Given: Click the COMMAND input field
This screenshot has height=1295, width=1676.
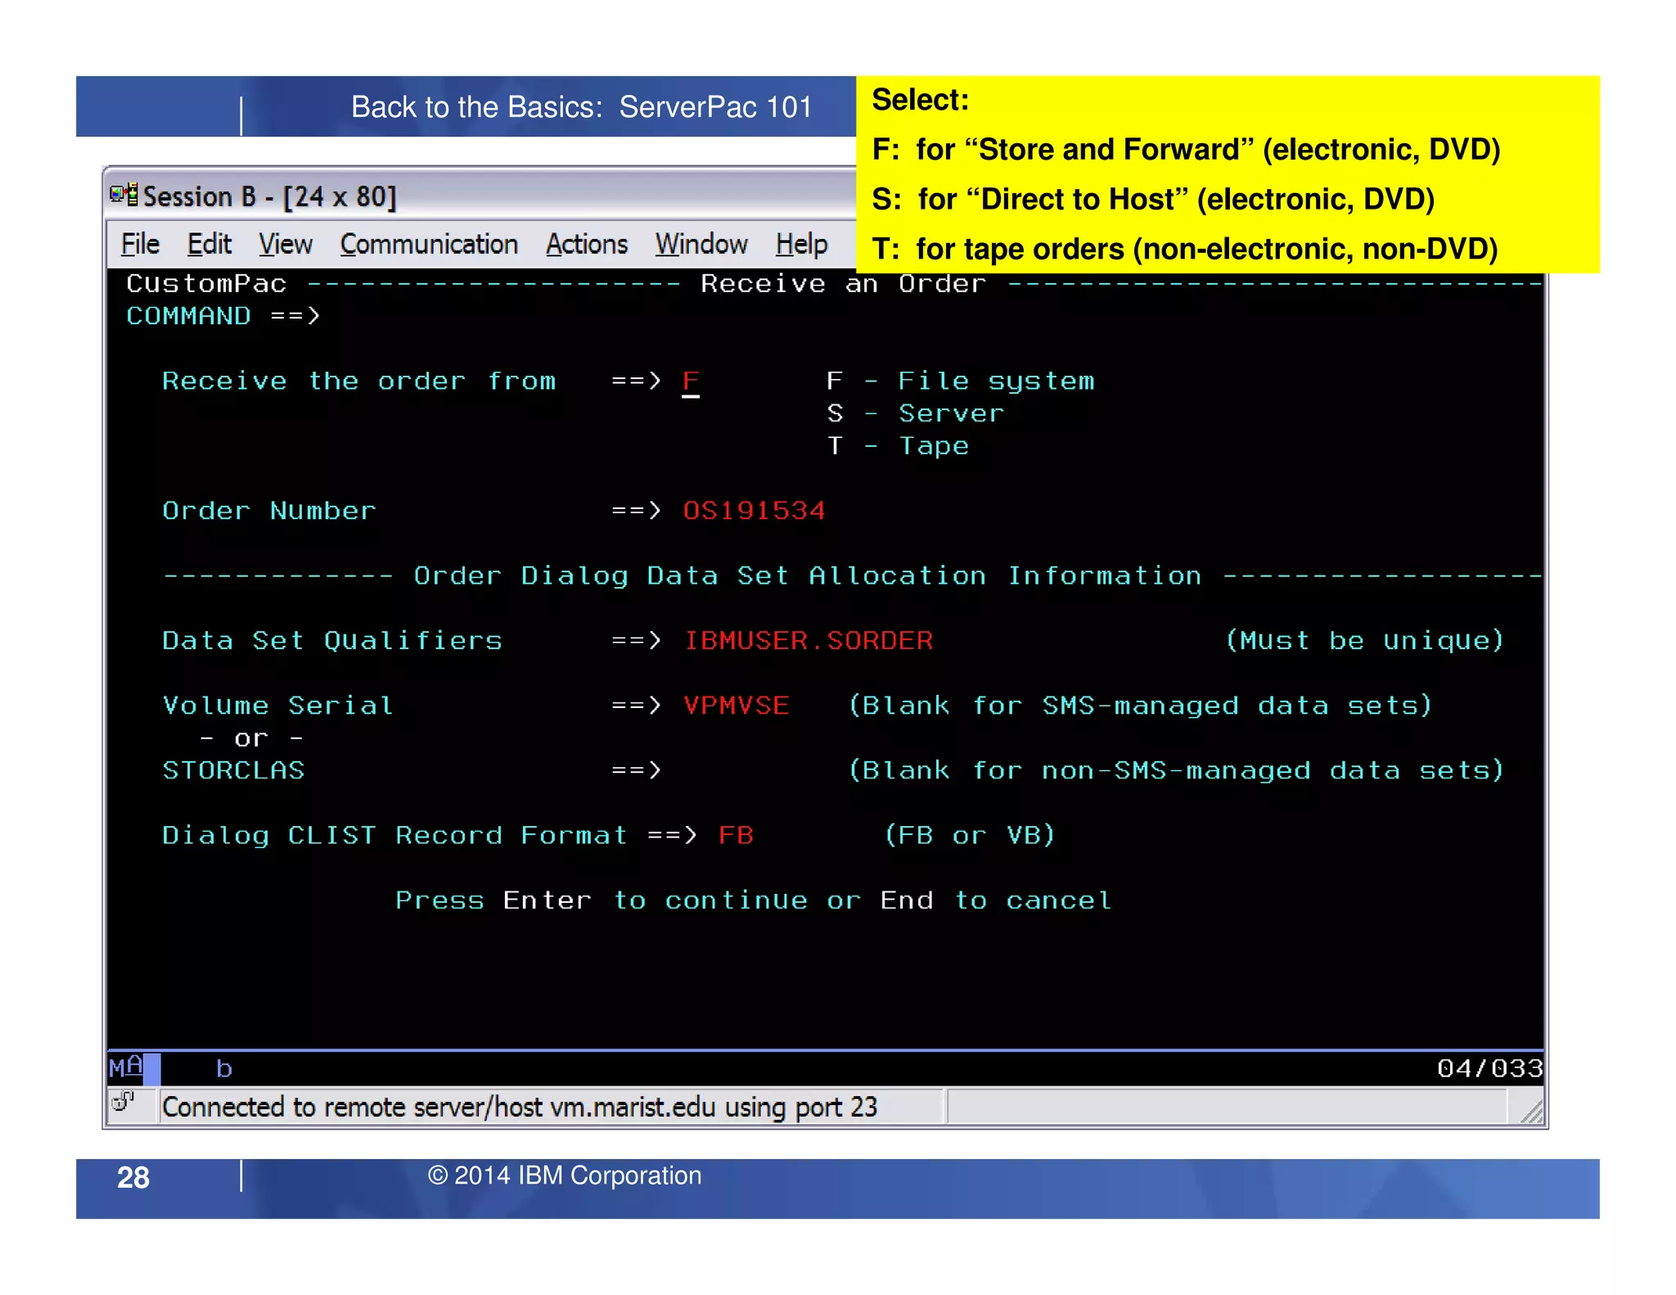Looking at the screenshot, I should (933, 316).
